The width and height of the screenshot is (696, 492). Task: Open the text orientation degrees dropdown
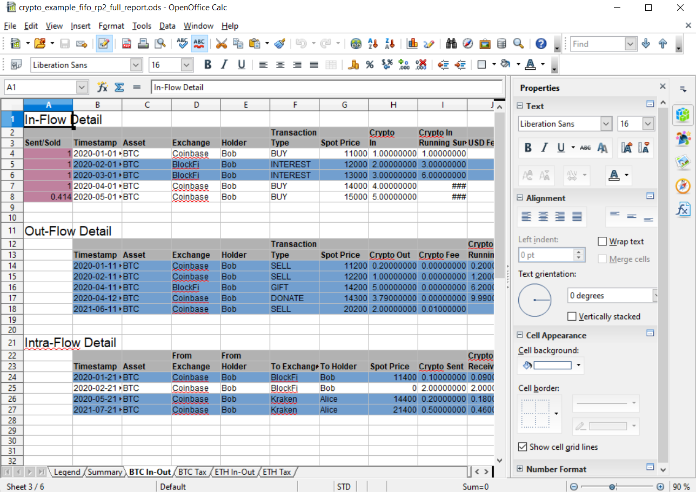coord(655,295)
